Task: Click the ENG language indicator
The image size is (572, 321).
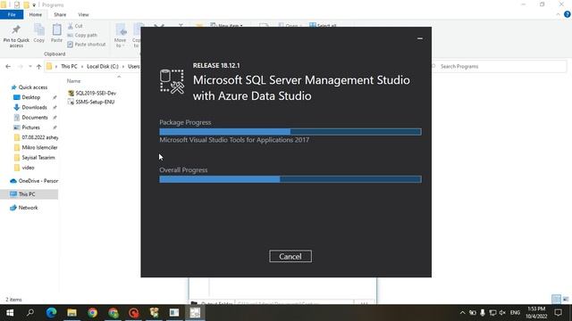Action: [515, 313]
